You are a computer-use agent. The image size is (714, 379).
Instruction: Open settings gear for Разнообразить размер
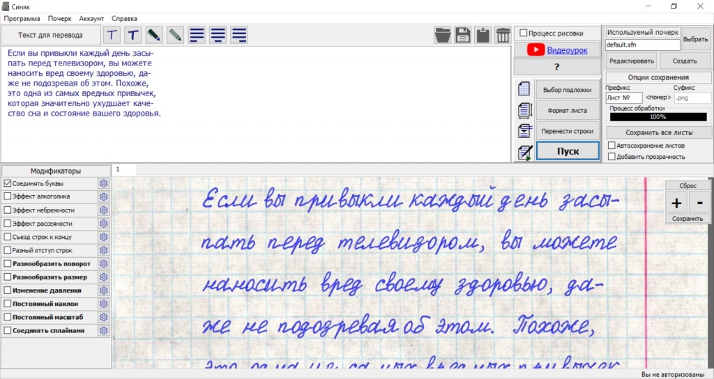(104, 277)
